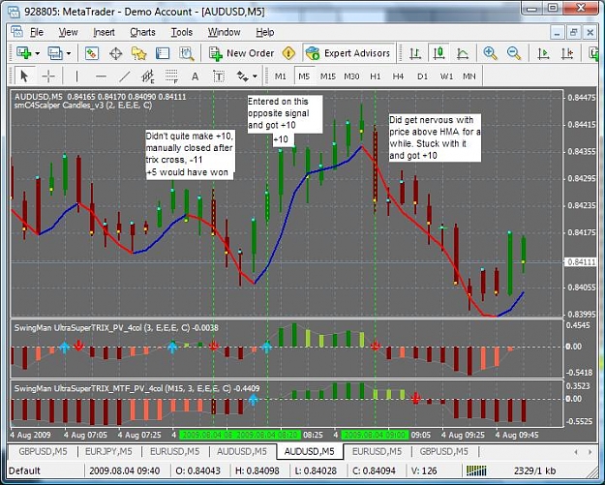
Task: Switch to the candlestick chart type
Action: (439, 53)
